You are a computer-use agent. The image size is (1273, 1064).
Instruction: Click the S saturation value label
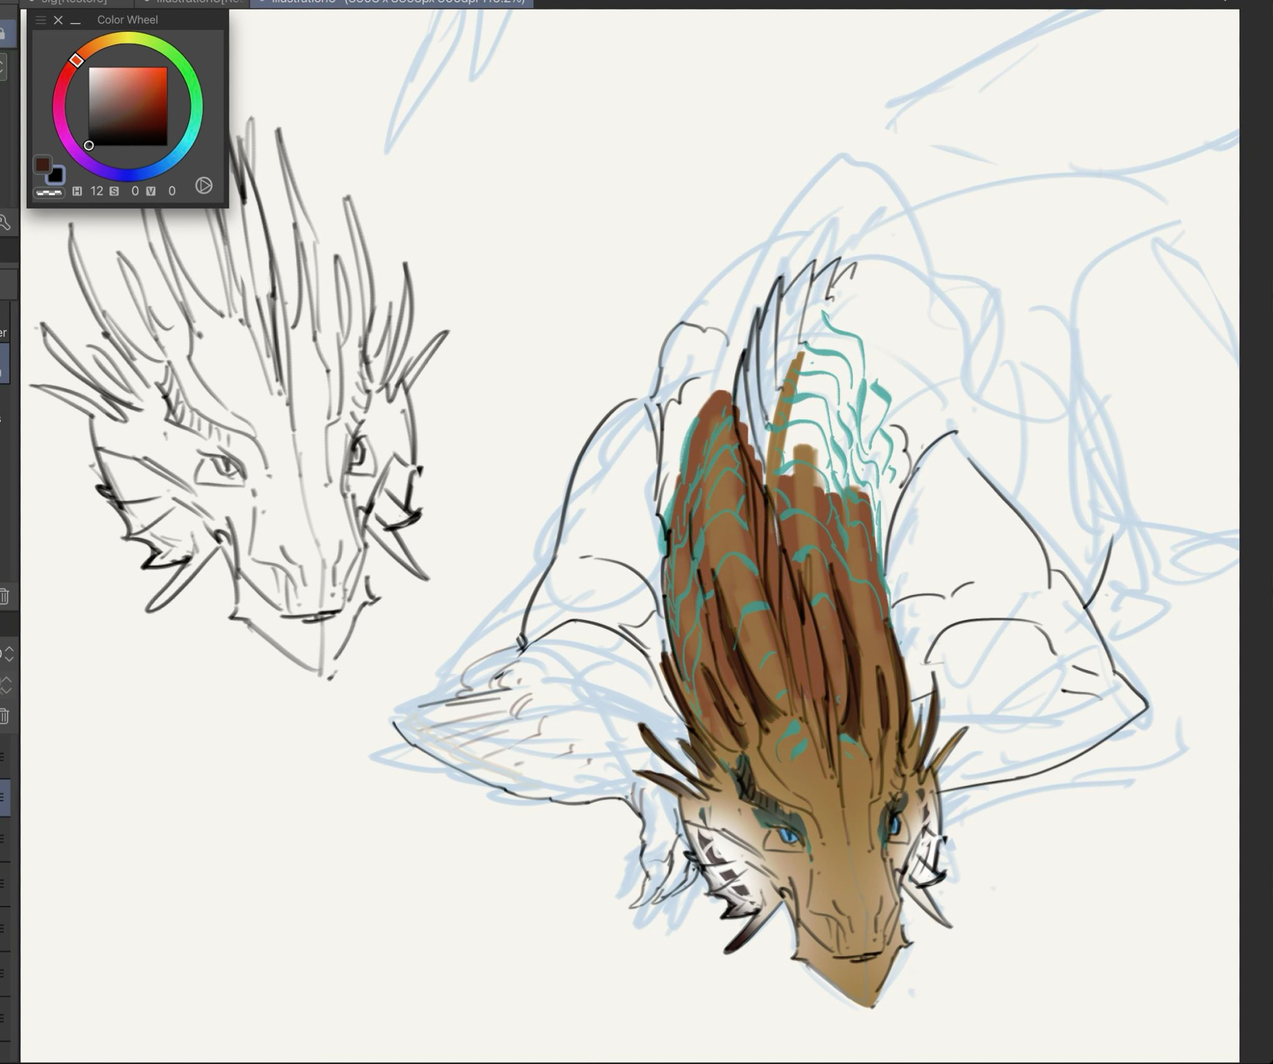click(114, 191)
